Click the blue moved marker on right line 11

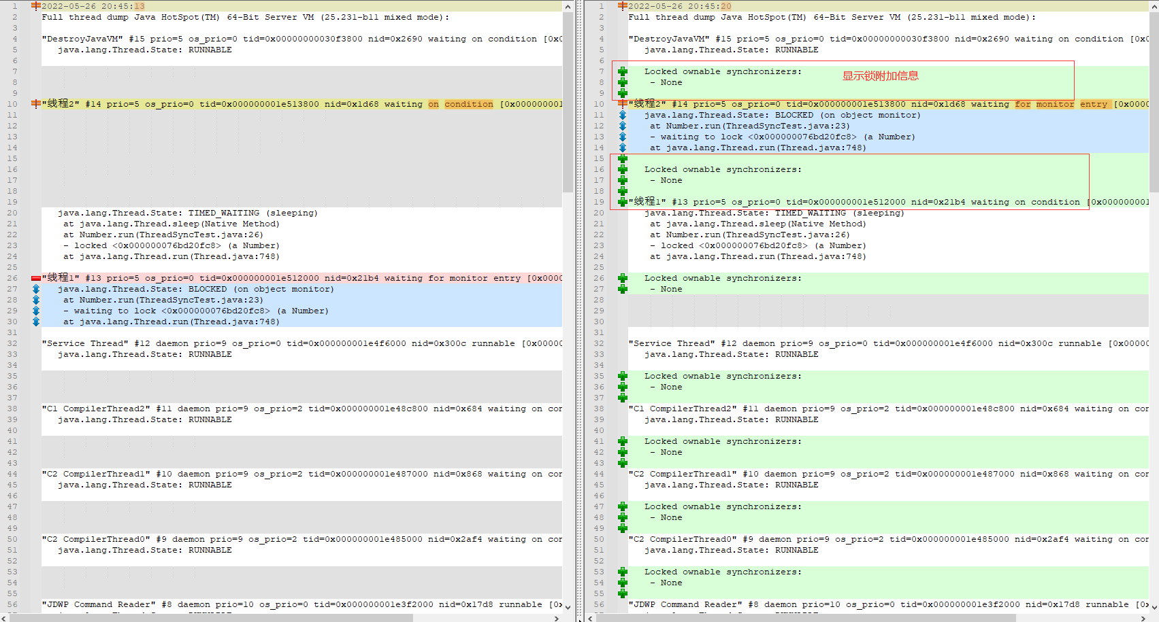point(623,115)
